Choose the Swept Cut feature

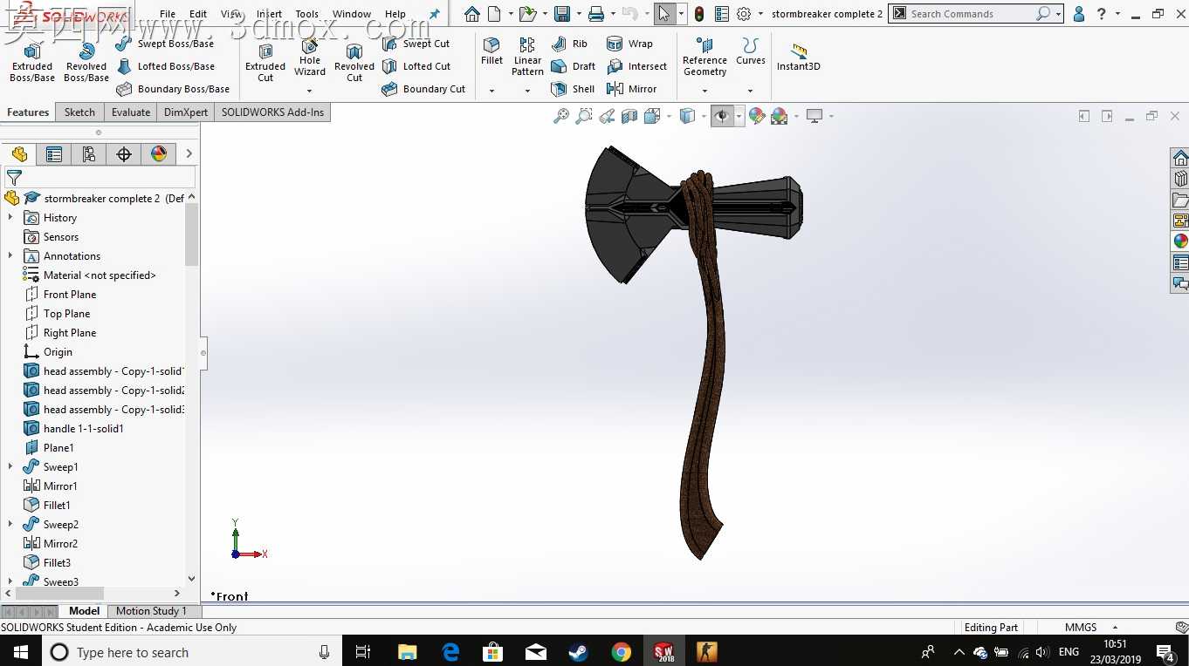[416, 44]
